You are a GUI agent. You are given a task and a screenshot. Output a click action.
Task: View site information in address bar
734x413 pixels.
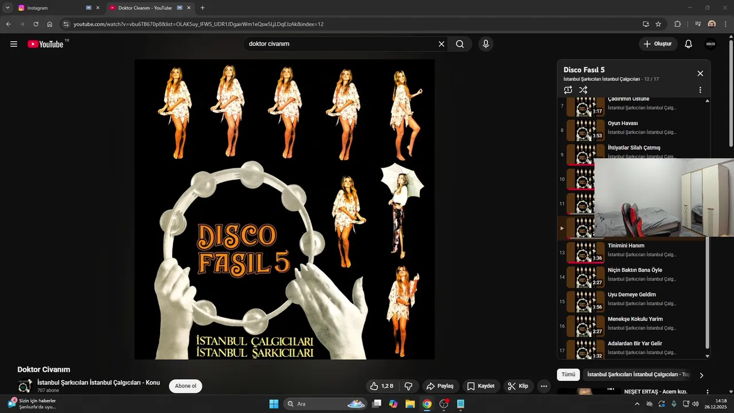click(66, 24)
